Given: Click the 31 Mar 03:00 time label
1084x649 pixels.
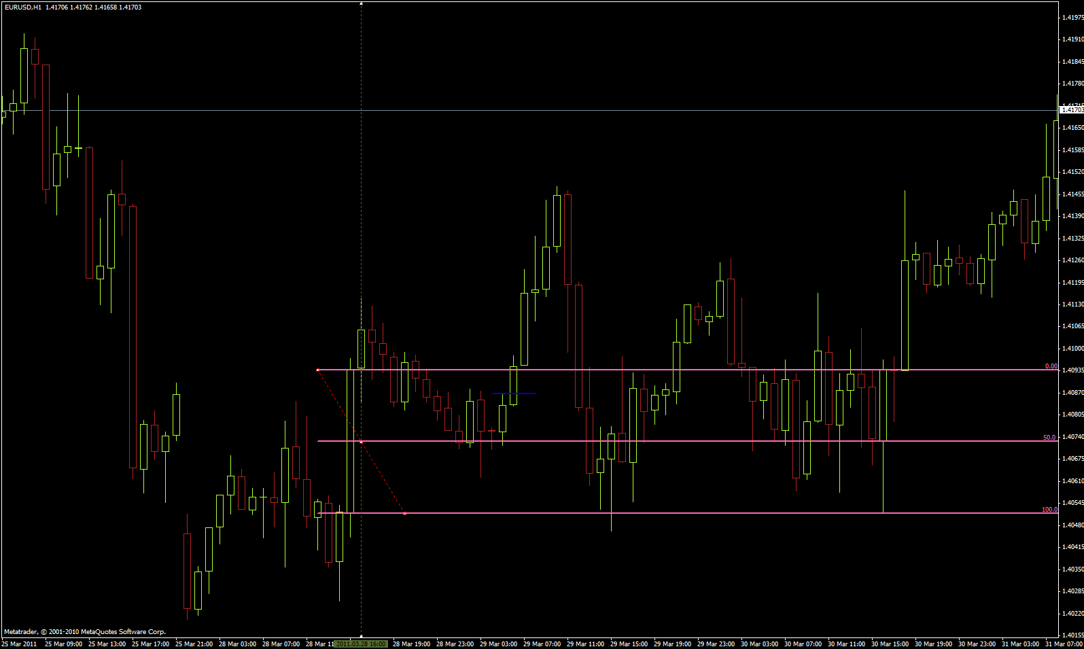Looking at the screenshot, I should 1020,644.
